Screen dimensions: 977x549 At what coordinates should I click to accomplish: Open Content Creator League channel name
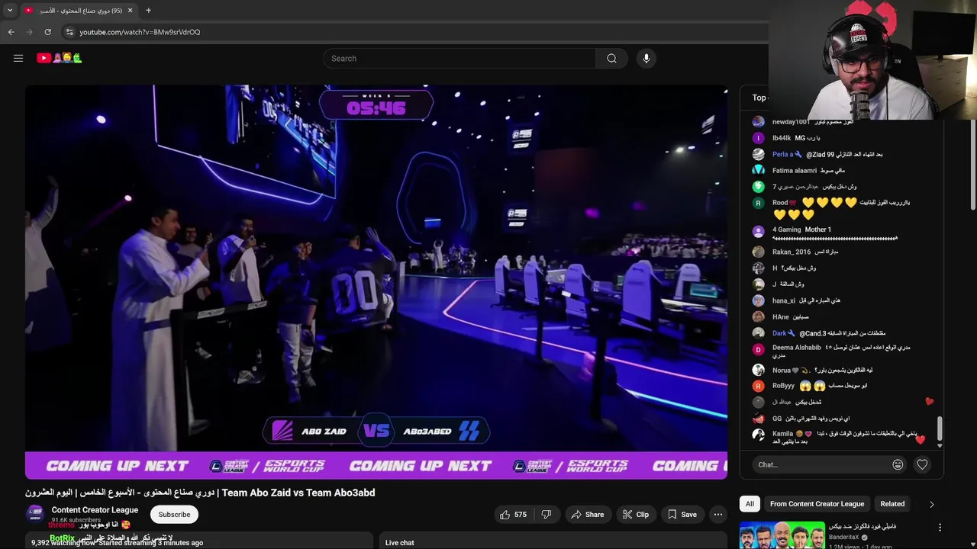[95, 510]
